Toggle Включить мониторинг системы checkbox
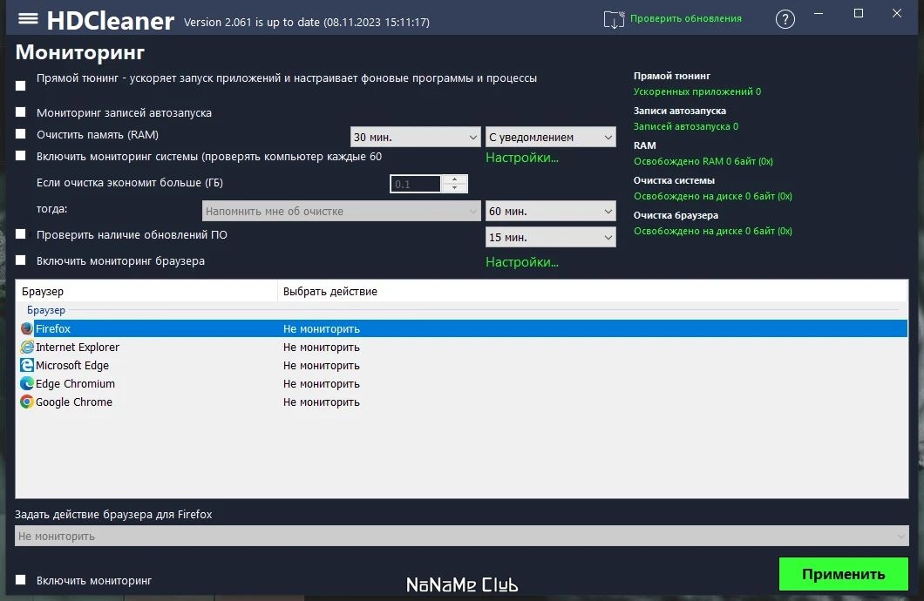 21,155
